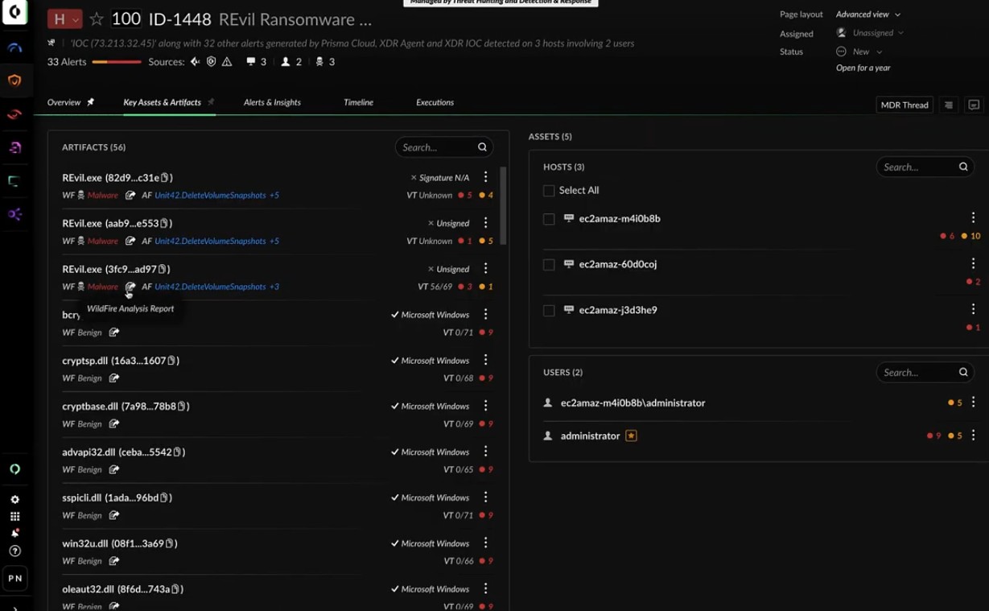
Task: Open settings gear in left sidebar
Action: pyautogui.click(x=14, y=500)
